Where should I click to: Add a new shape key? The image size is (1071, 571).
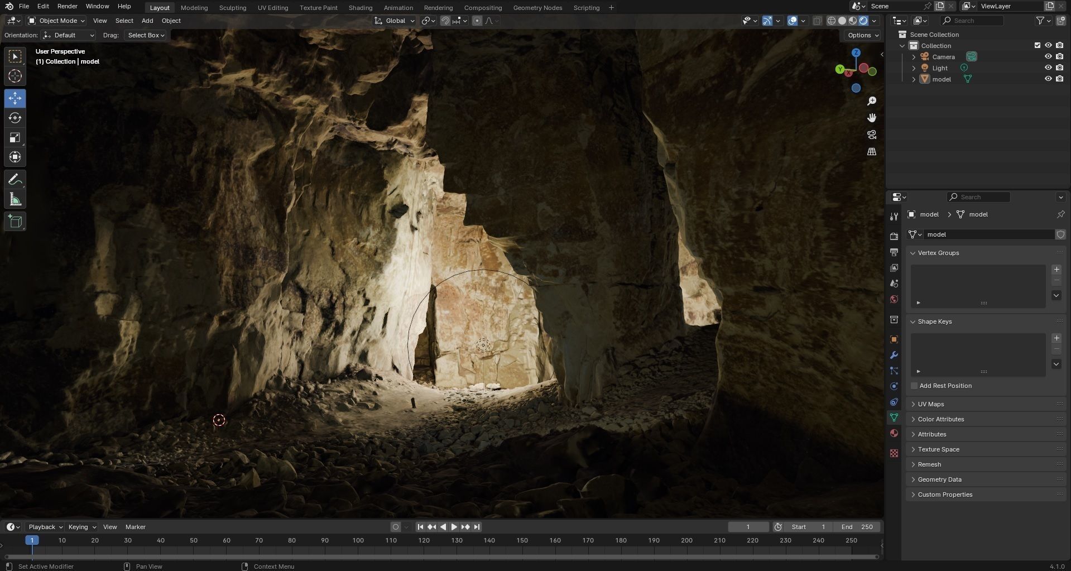(x=1056, y=338)
